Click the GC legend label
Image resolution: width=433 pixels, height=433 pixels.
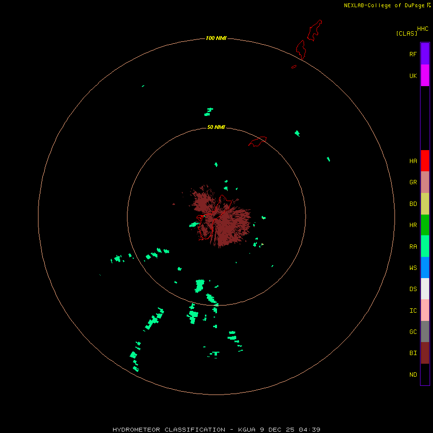[413, 332]
